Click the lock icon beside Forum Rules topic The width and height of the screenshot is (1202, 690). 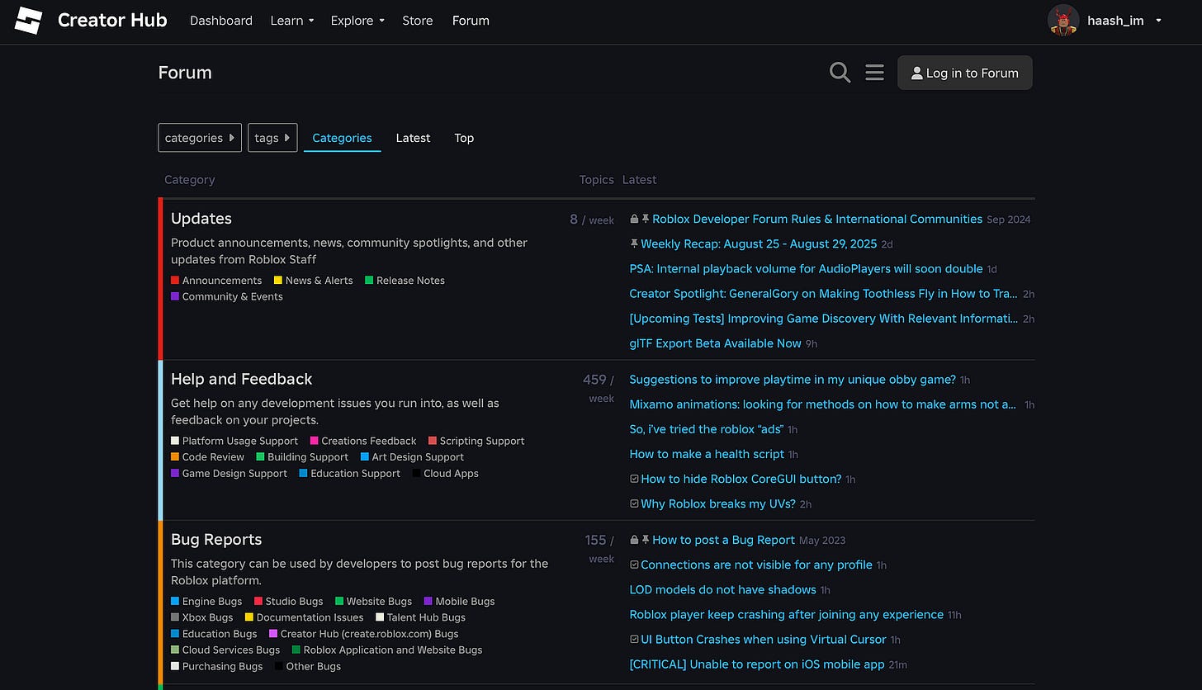(x=634, y=220)
